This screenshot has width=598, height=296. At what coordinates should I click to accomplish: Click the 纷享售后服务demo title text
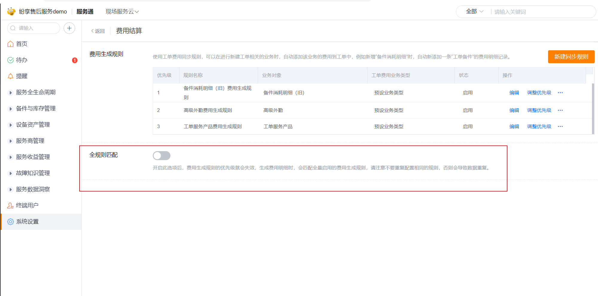point(43,11)
